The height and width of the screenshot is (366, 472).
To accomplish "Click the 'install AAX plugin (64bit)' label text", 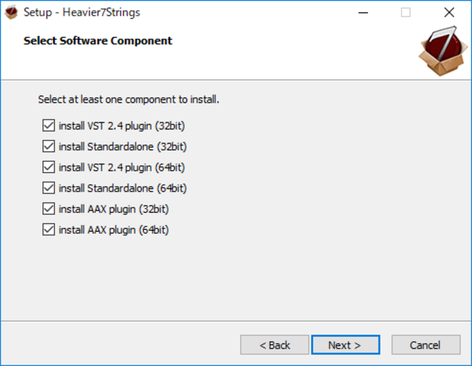I will tap(113, 230).
